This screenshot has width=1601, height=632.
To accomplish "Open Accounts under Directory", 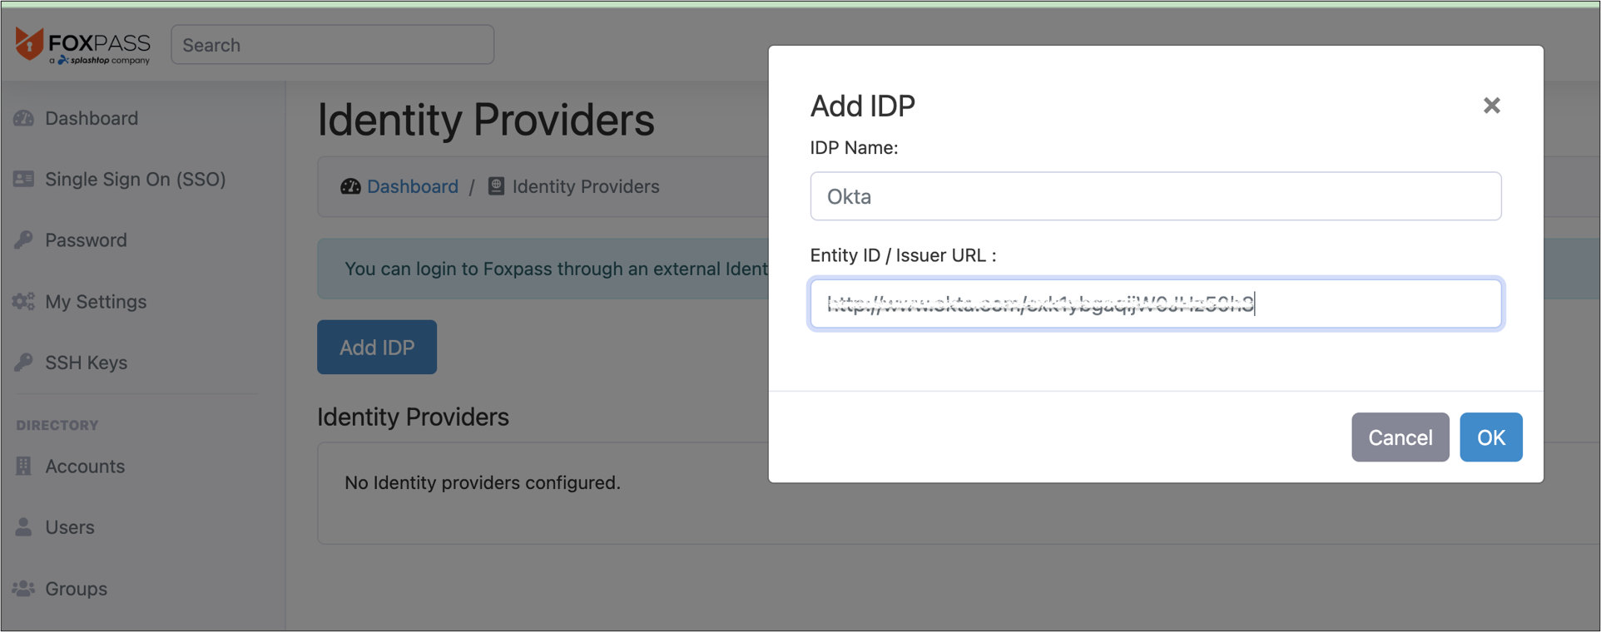I will pyautogui.click(x=85, y=467).
